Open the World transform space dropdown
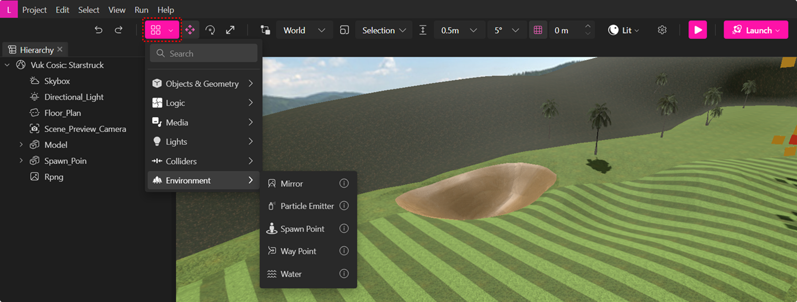The height and width of the screenshot is (302, 797). (304, 30)
